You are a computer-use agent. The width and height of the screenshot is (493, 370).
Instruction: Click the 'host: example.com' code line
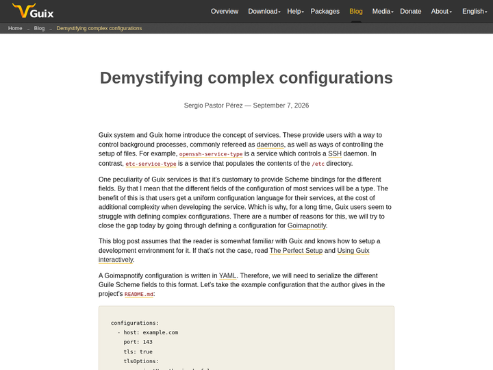point(151,332)
